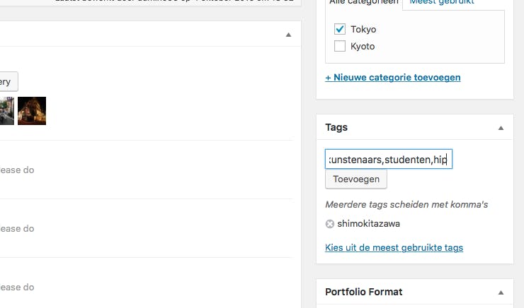Click the Portfolio Format panel title
Image resolution: width=524 pixels, height=308 pixels.
(363, 292)
